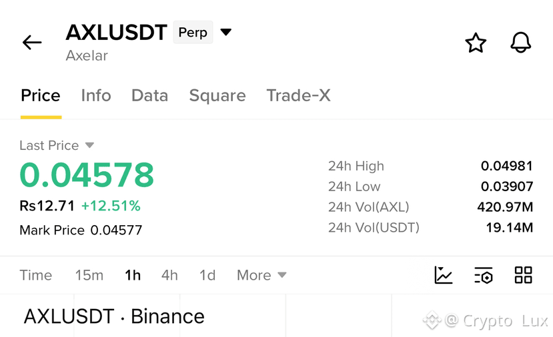The image size is (553, 337).
Task: Select the 4h chart interval
Action: point(169,275)
